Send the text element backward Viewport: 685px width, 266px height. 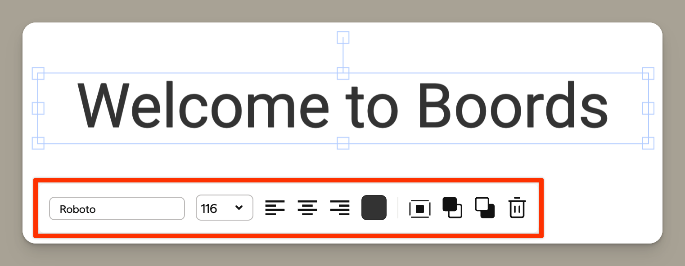coord(485,208)
